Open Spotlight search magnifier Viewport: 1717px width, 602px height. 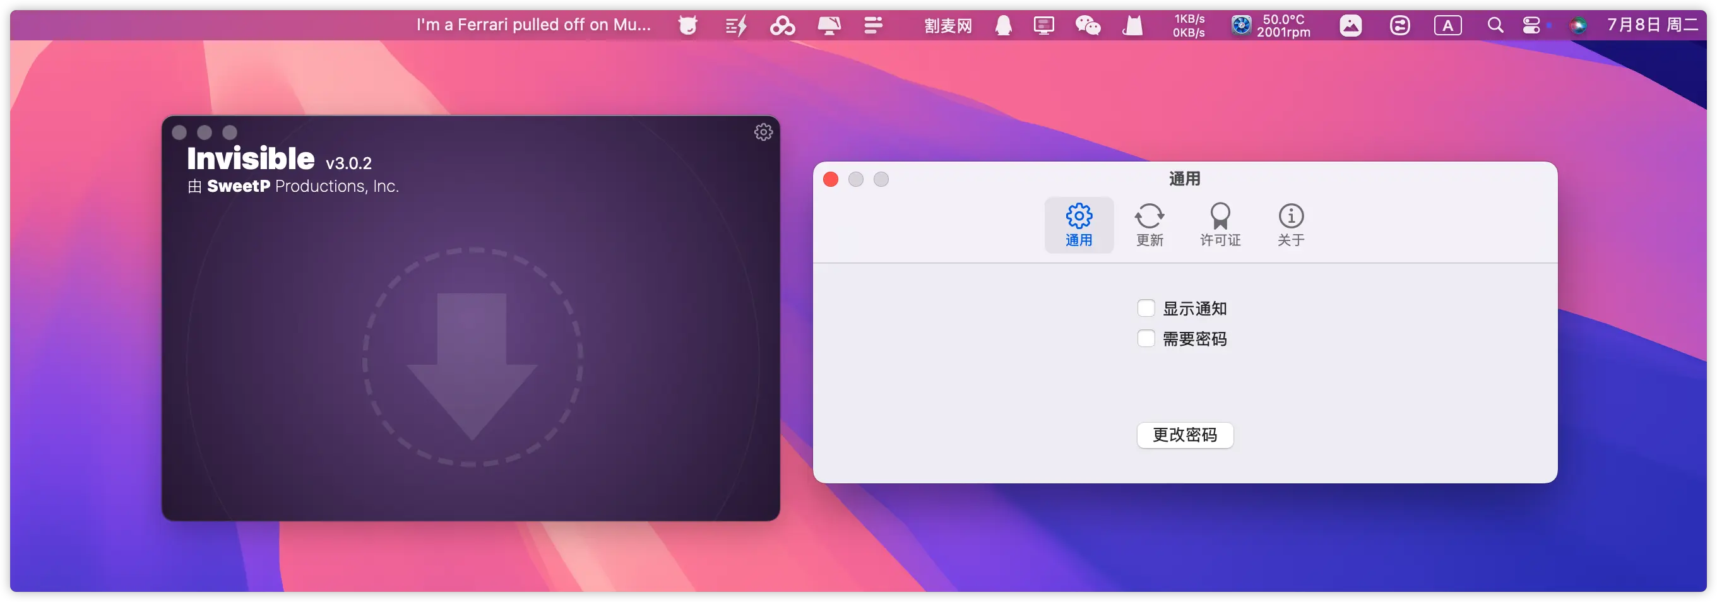pos(1495,25)
